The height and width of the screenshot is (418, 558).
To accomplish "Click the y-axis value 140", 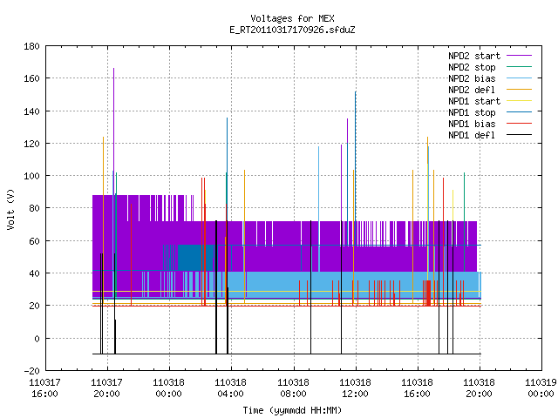I will click(x=31, y=111).
